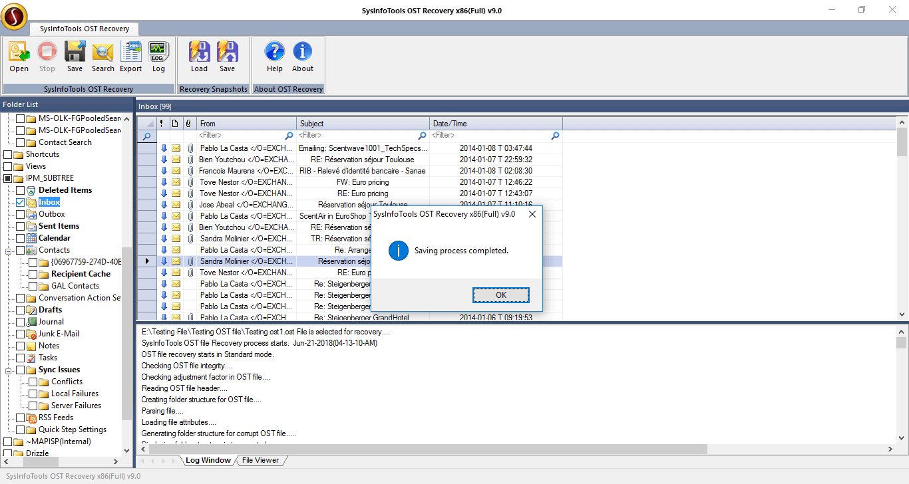This screenshot has width=909, height=484.
Task: Click the Tasks folder icon
Action: (31, 358)
